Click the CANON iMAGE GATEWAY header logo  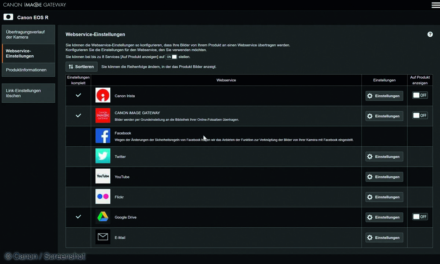[34, 5]
